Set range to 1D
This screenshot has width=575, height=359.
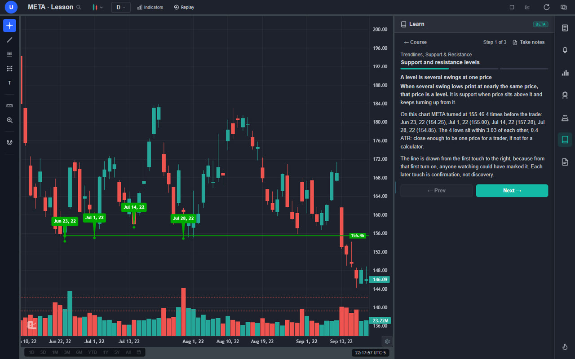(x=31, y=352)
